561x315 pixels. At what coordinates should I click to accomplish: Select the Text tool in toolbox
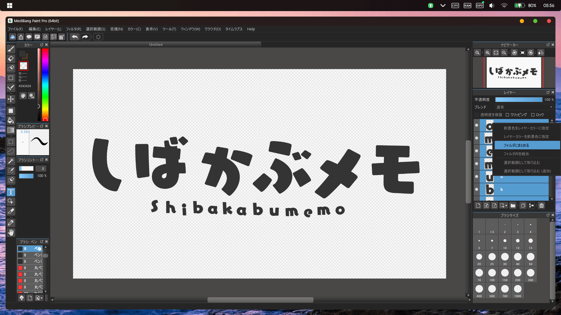[x=11, y=192]
